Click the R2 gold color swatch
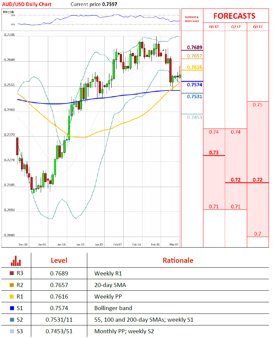273x338 pixels. [x=12, y=285]
